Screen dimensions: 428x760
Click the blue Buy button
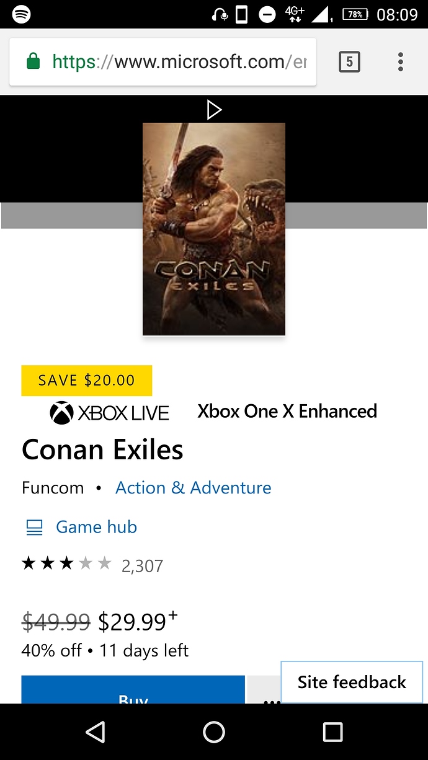(x=133, y=690)
